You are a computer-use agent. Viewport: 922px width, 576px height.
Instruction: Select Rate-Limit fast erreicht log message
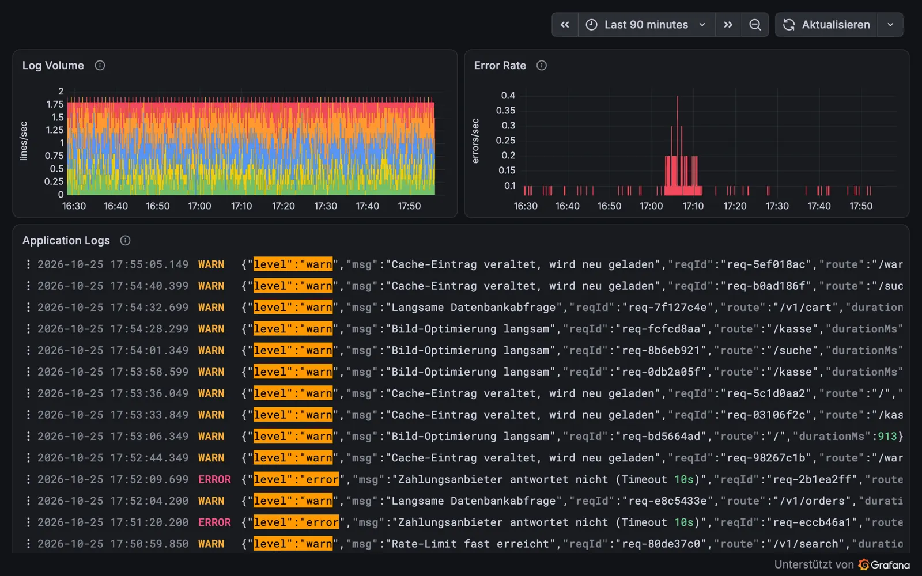click(x=572, y=544)
